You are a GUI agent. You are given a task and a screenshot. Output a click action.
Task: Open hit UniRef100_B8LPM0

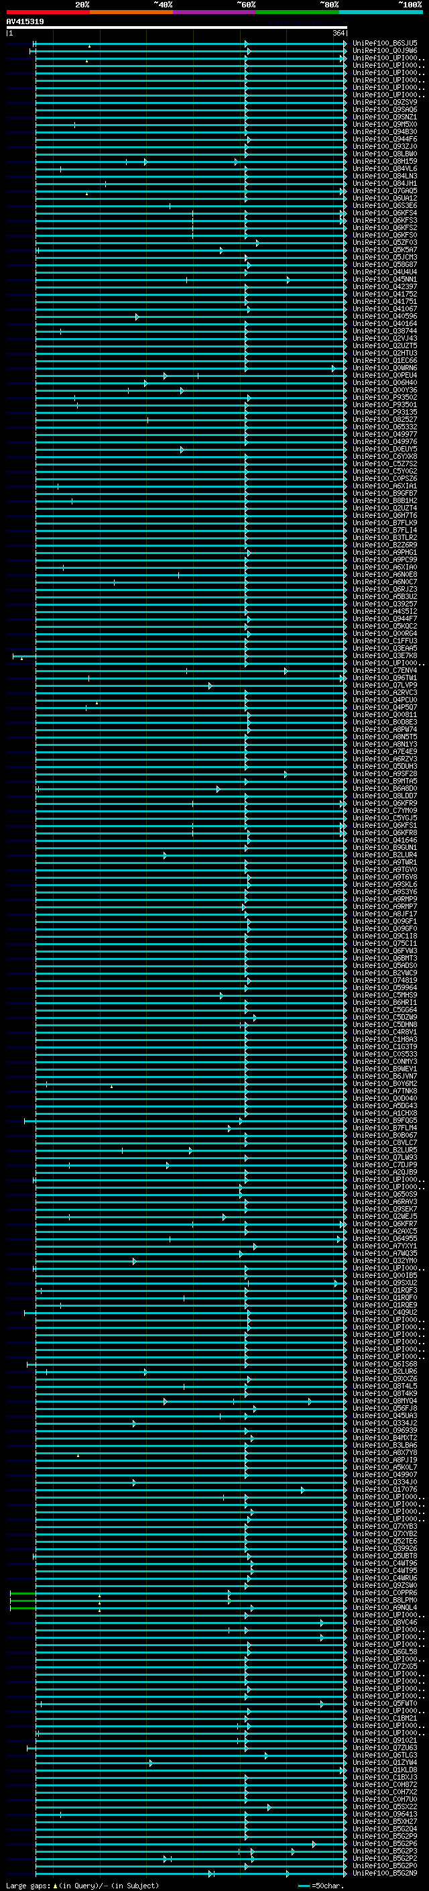click(x=385, y=1601)
